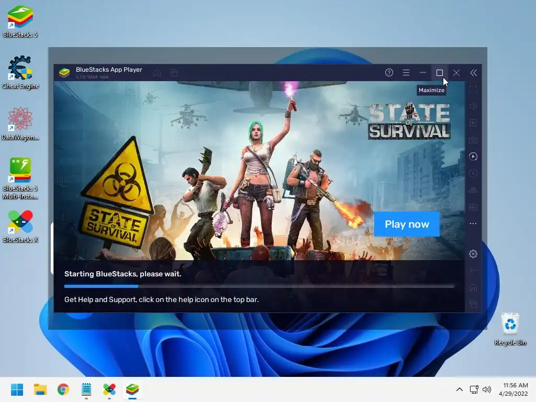Click the install APK icon in sidebar

click(473, 207)
